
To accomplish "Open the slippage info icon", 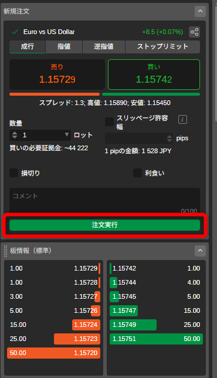I will tap(182, 119).
